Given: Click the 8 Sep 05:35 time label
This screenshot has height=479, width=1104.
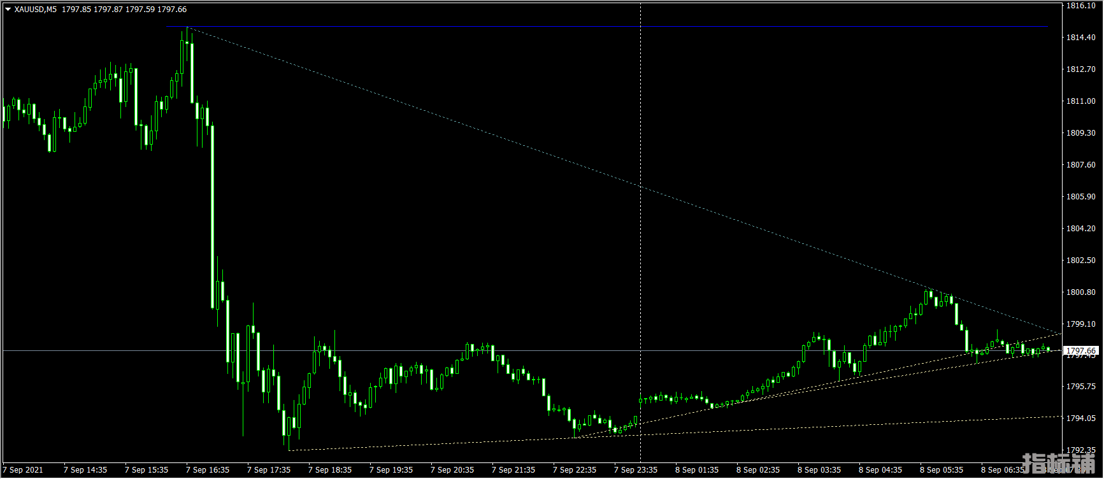Looking at the screenshot, I should 942,470.
